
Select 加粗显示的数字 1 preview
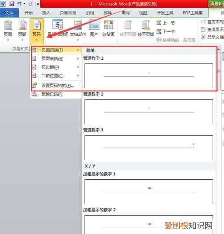[149, 191]
